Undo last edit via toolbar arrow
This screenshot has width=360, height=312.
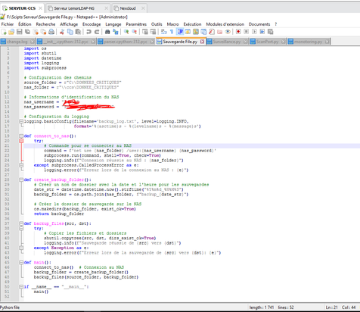point(88,32)
